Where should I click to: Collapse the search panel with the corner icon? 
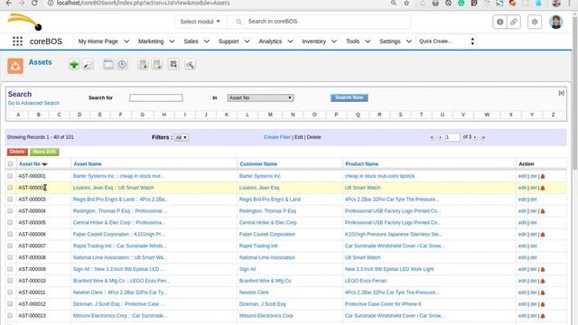tap(561, 93)
